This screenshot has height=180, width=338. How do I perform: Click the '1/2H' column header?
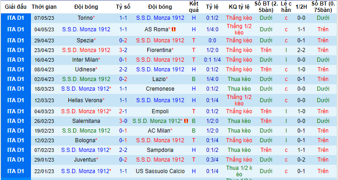301,7
